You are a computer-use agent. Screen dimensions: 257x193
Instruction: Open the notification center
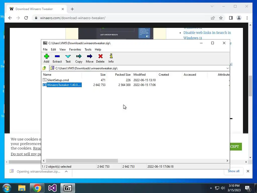(x=247, y=188)
